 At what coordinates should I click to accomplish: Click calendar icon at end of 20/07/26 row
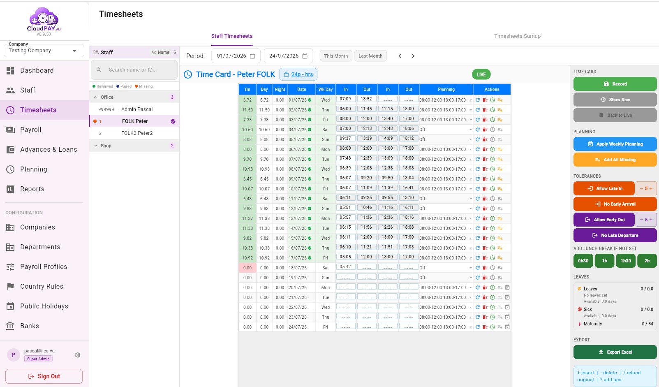point(507,287)
